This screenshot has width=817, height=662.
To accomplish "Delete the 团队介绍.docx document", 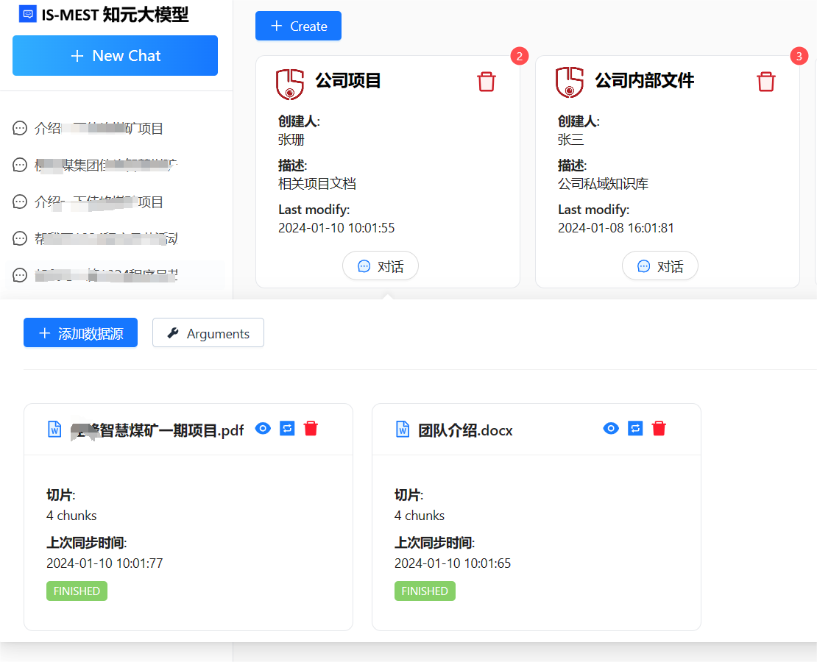I will 659,429.
